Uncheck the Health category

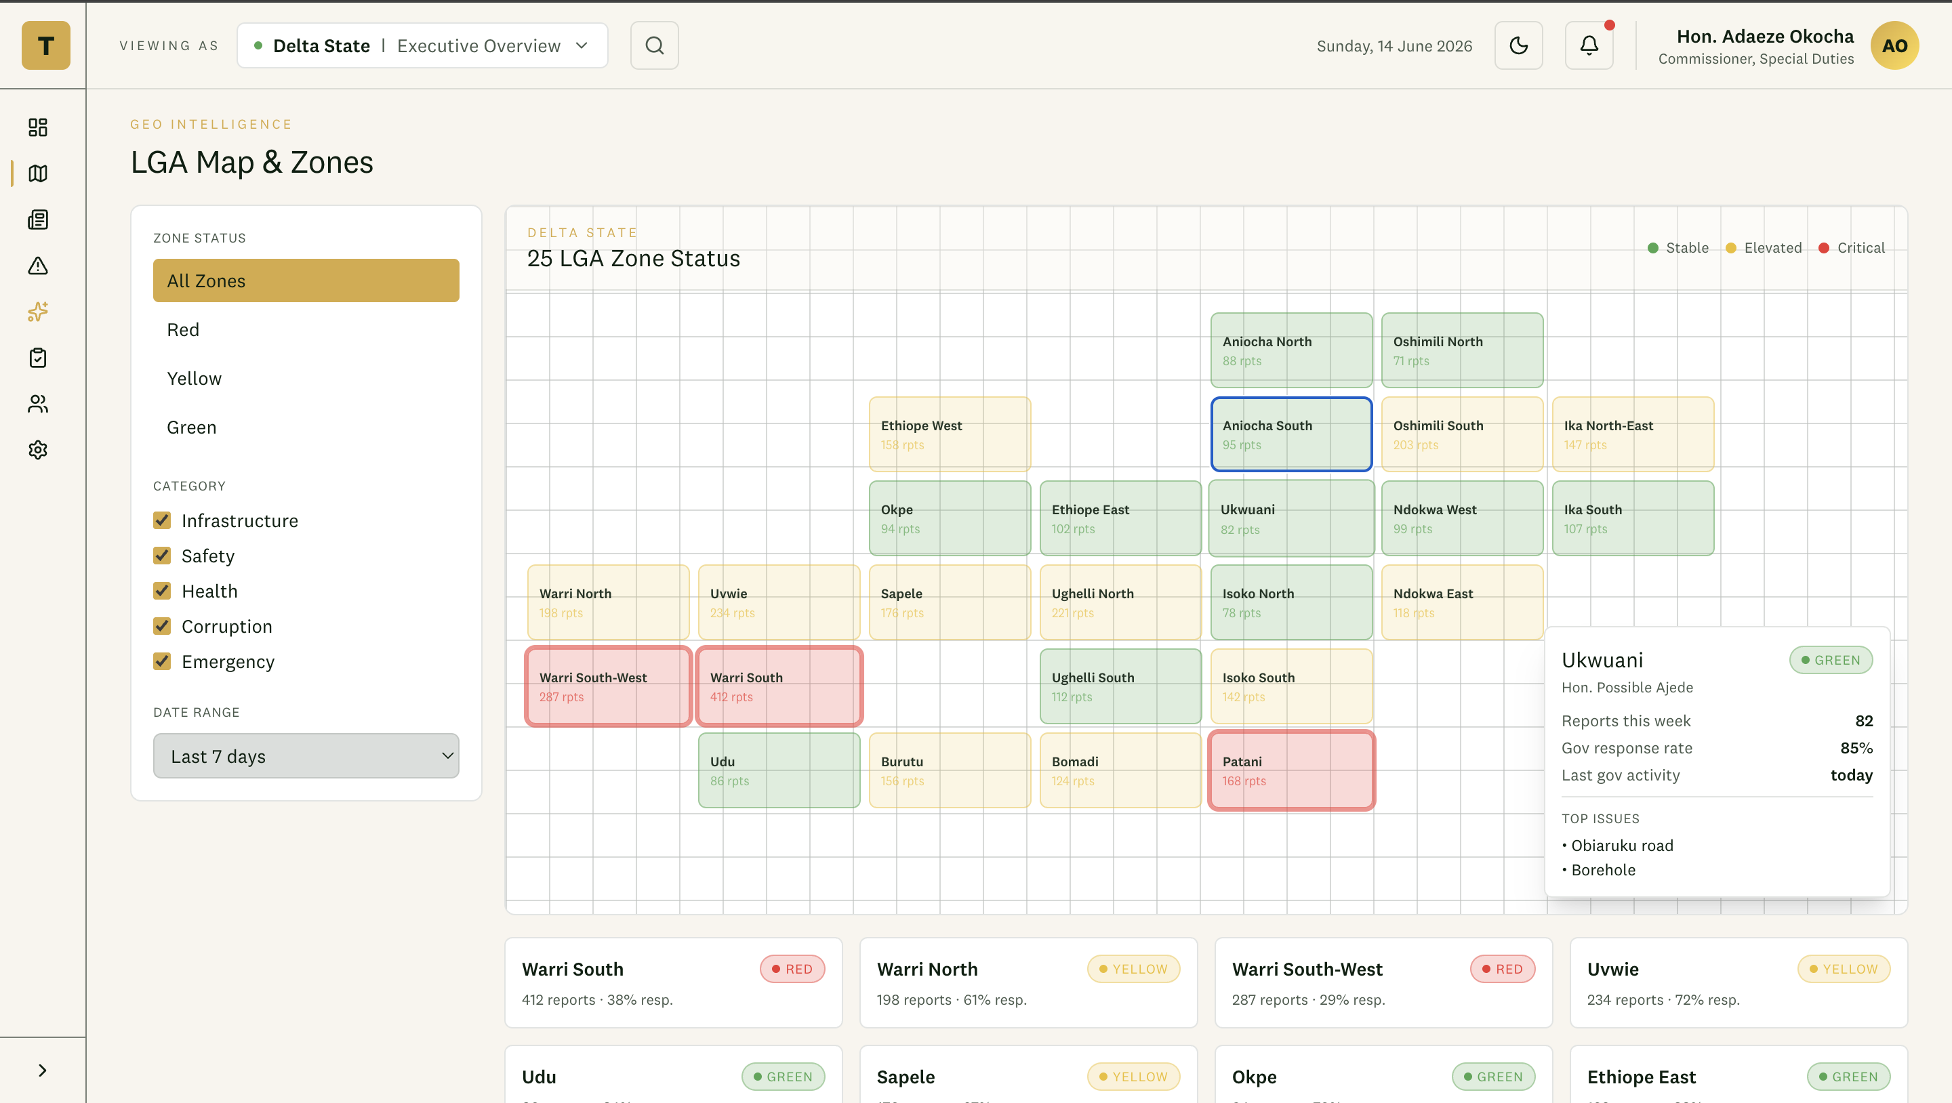(161, 591)
